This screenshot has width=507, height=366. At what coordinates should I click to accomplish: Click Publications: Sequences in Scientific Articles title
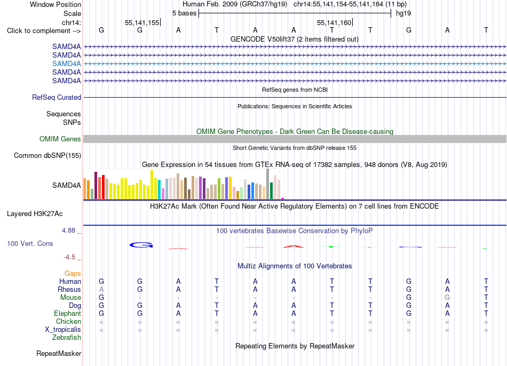[x=295, y=106]
